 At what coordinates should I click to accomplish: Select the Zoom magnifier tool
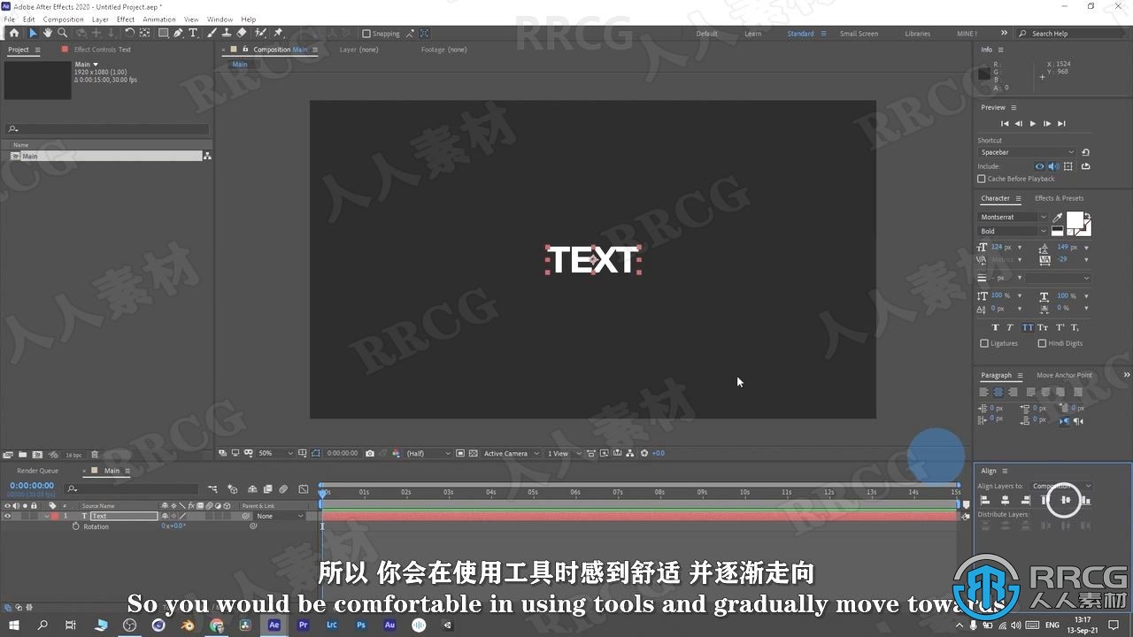[x=63, y=33]
